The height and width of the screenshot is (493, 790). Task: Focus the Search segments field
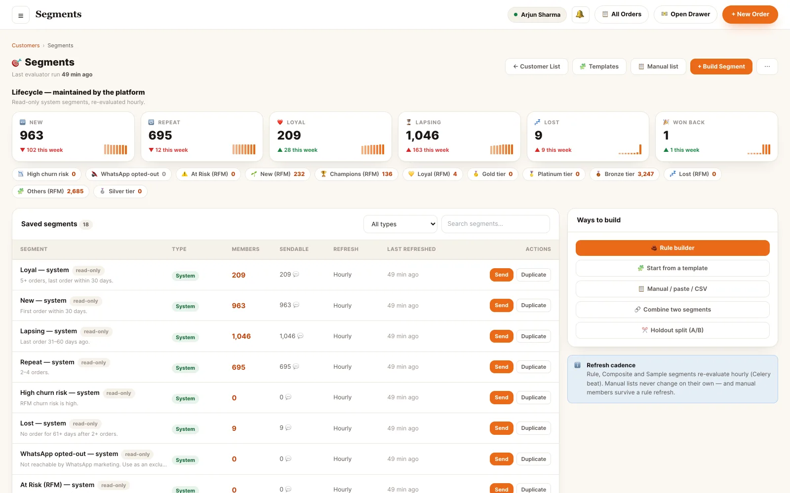click(x=495, y=224)
